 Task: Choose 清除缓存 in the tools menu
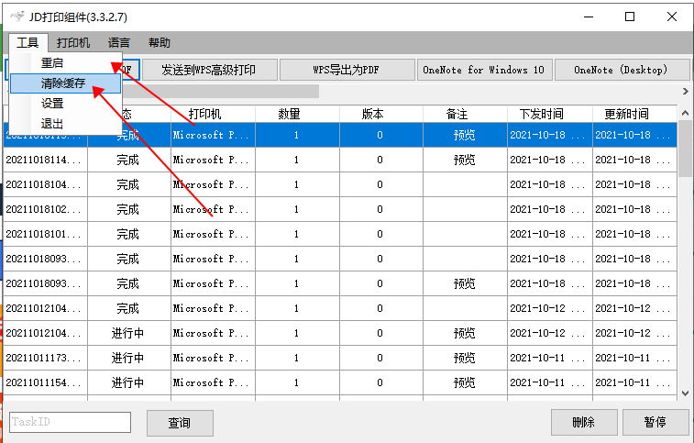coord(63,83)
